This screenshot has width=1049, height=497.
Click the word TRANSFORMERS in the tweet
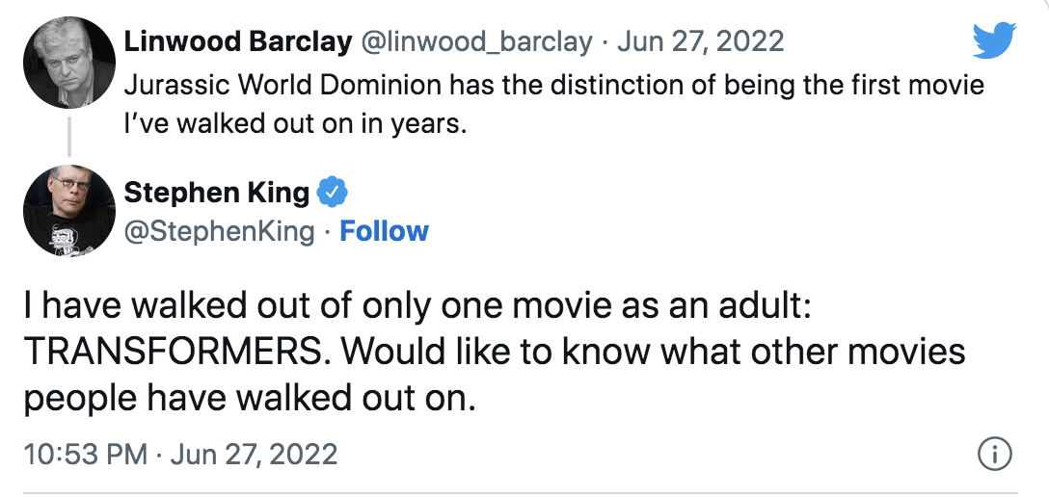click(172, 351)
